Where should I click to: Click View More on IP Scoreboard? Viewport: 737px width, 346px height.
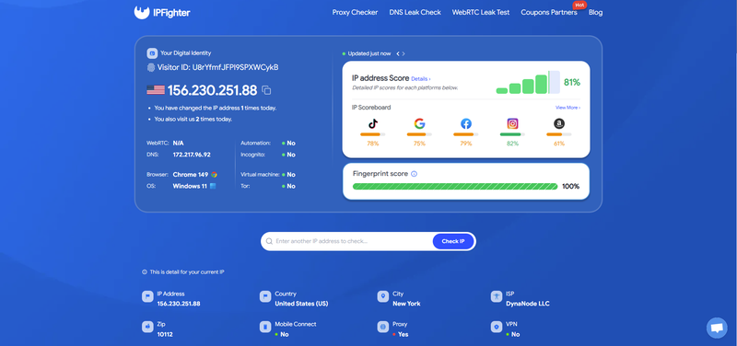click(x=567, y=108)
